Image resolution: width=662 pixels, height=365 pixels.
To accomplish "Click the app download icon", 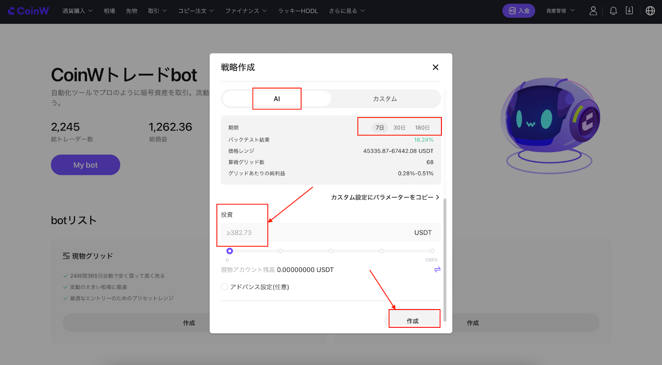I will [629, 11].
